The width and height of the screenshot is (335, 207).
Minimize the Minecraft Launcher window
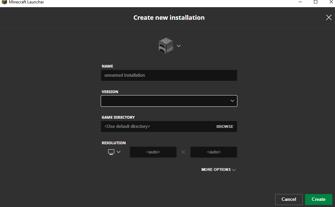pos(300,2)
